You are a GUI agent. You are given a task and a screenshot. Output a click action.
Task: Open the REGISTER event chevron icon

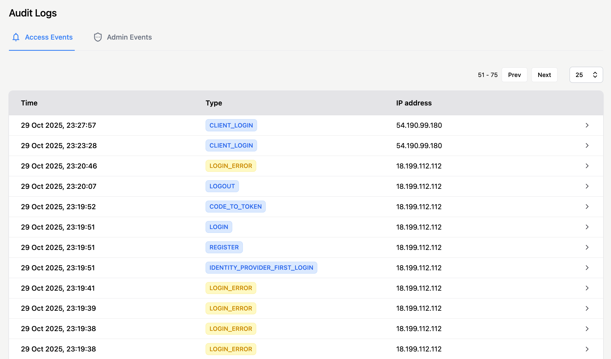tap(587, 247)
